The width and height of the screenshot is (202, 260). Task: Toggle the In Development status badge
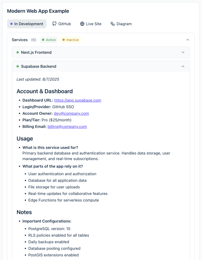(x=27, y=24)
